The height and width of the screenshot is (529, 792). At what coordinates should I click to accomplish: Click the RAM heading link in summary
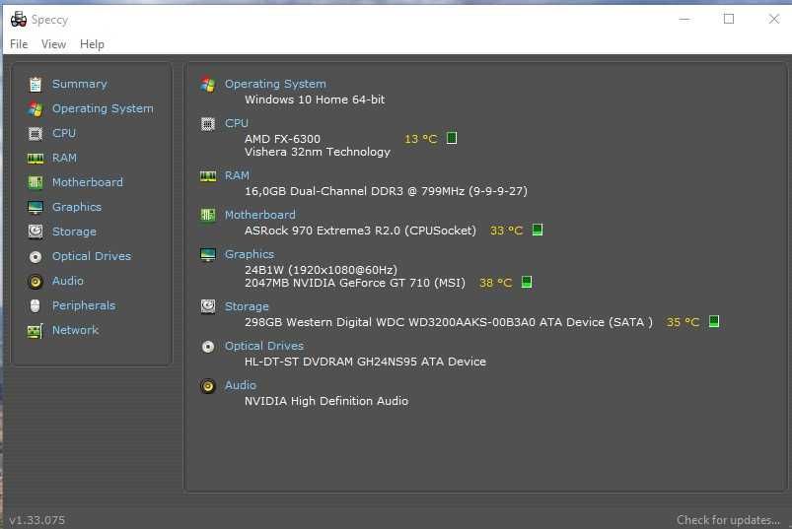[237, 175]
